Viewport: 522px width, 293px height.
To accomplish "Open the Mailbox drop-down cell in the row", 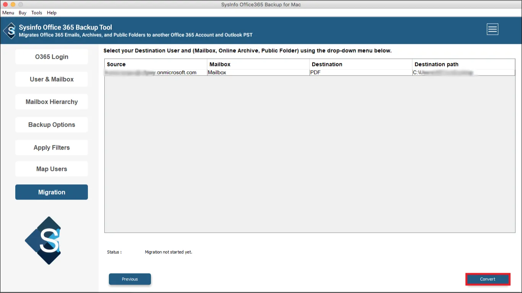I will point(258,72).
